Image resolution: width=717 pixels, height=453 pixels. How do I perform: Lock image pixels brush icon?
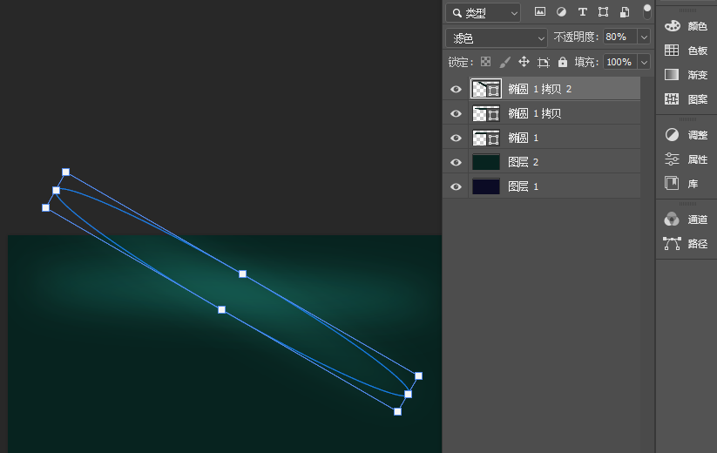504,62
